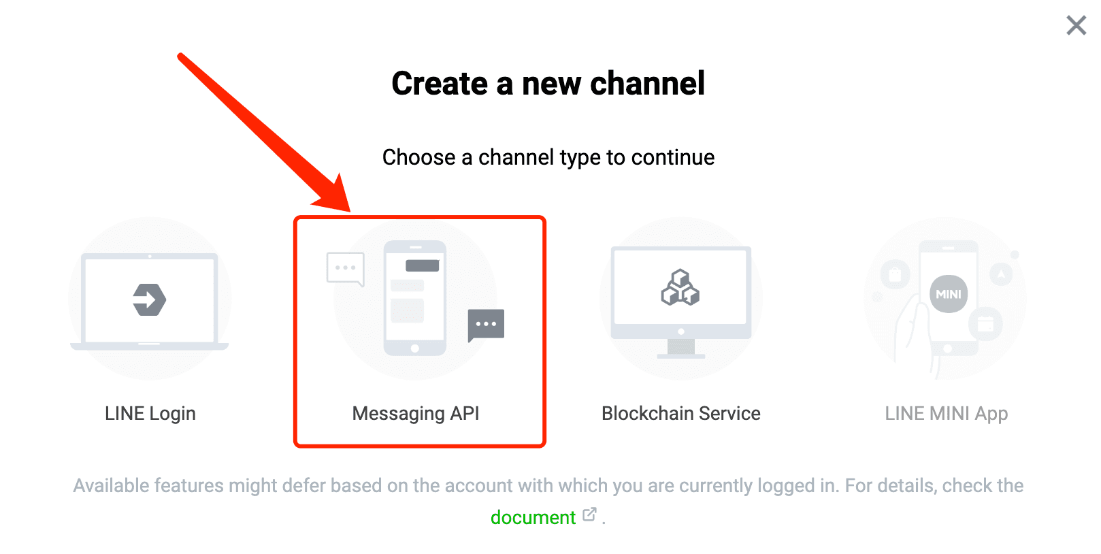This screenshot has width=1101, height=554.
Task: Pick the Blockchain Service label
Action: click(x=681, y=414)
